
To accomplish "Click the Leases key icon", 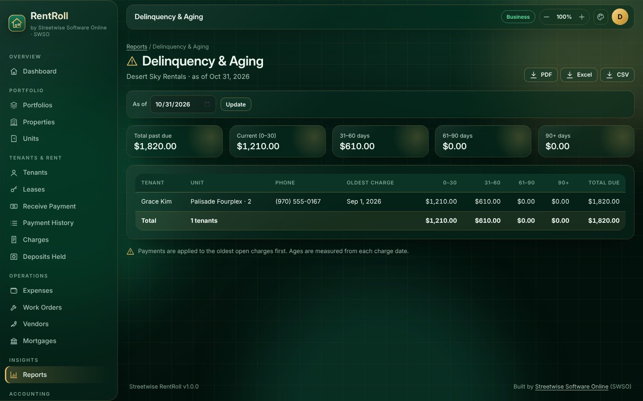I will (14, 189).
